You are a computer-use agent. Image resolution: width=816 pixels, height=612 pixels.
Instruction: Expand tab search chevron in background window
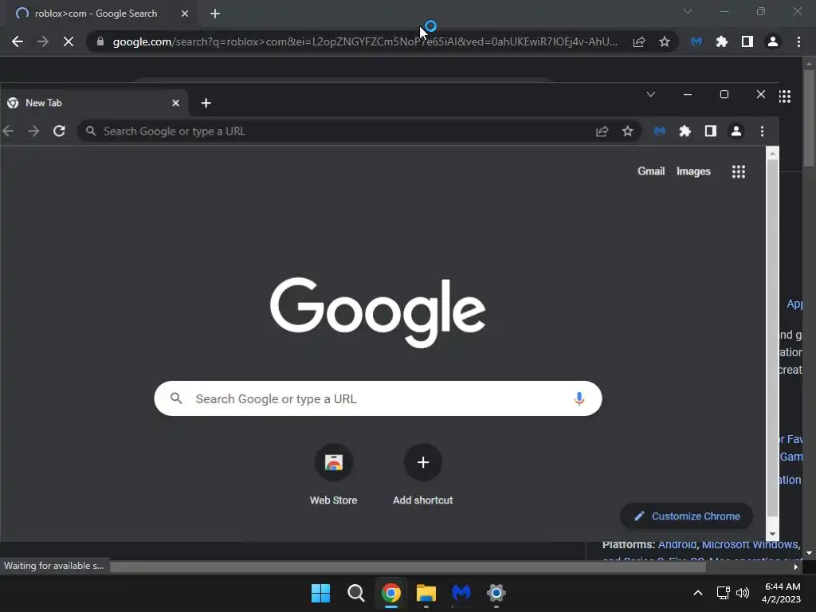(688, 11)
